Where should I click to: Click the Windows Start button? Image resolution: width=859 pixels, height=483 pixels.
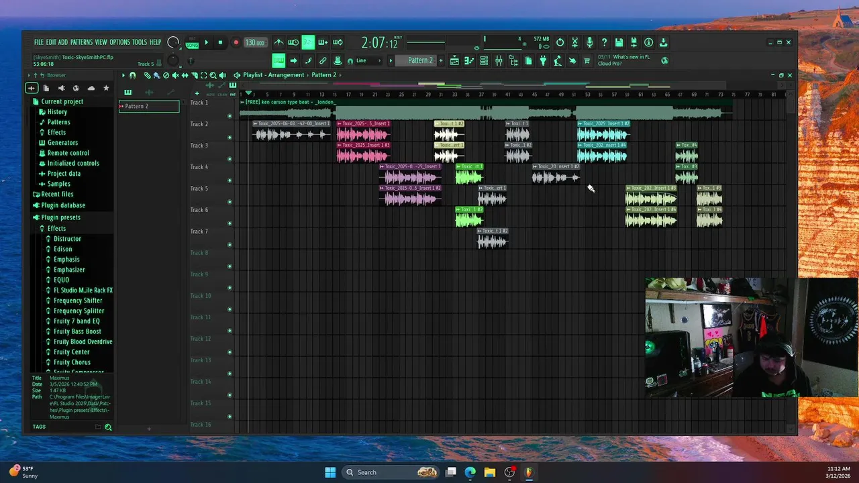click(x=330, y=472)
